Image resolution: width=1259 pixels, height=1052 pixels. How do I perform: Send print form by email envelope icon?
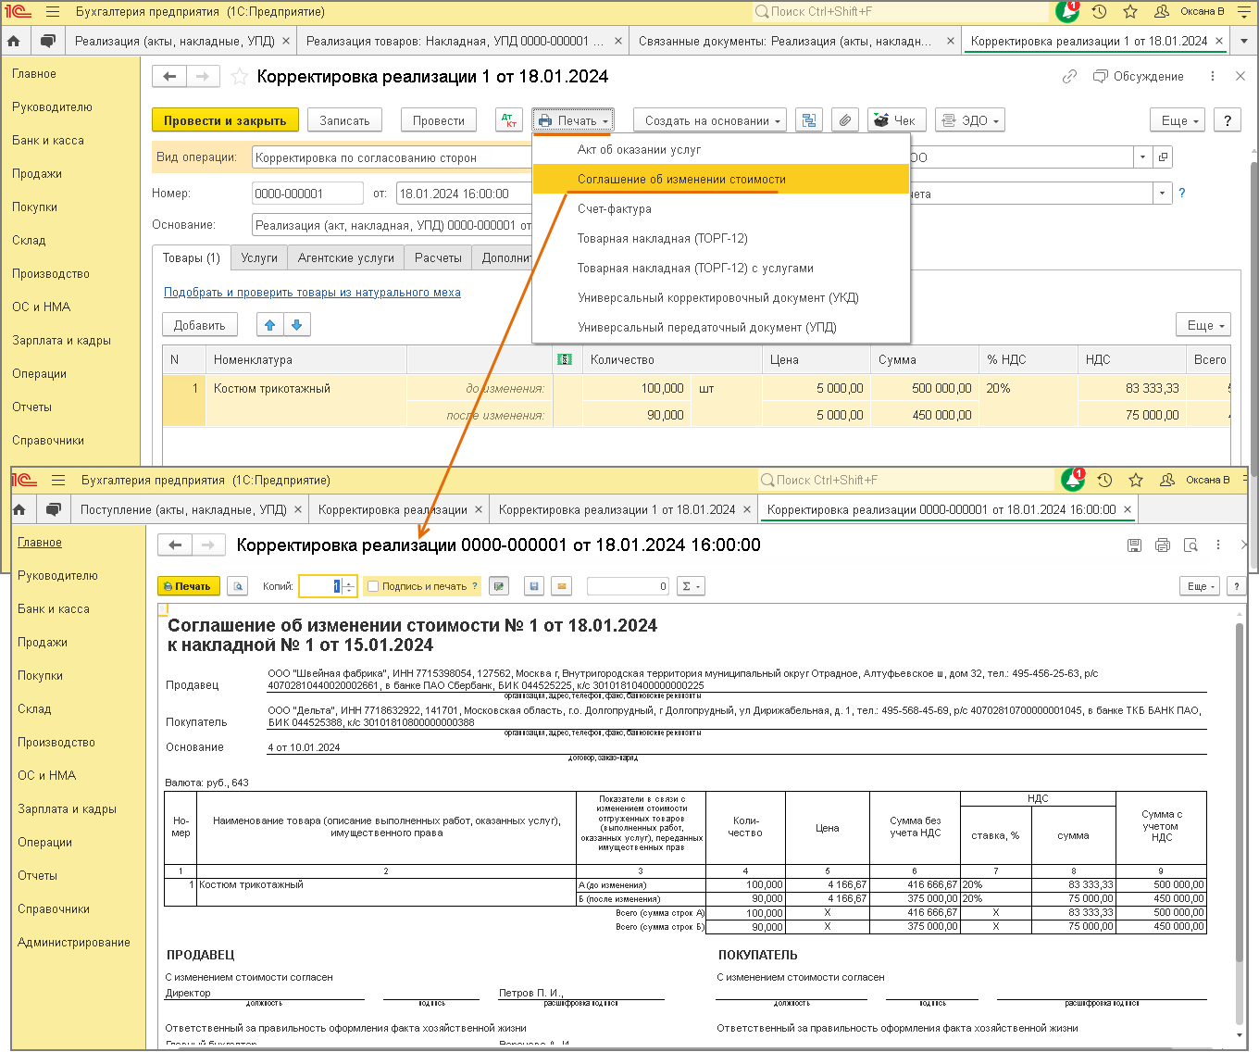coord(560,586)
